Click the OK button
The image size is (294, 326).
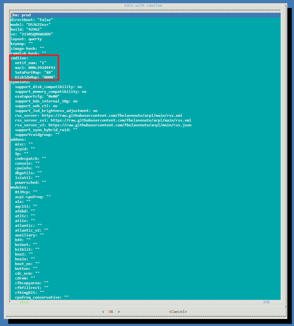click(x=111, y=312)
